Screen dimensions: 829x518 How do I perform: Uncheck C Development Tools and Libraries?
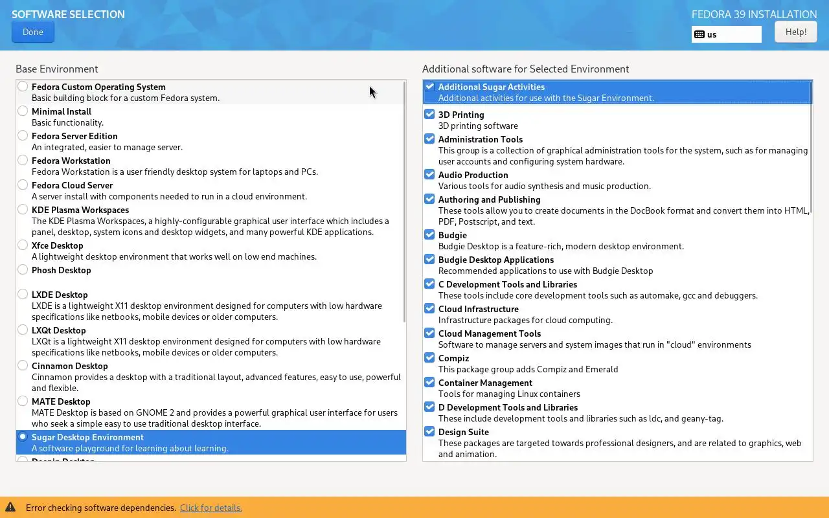coord(429,284)
